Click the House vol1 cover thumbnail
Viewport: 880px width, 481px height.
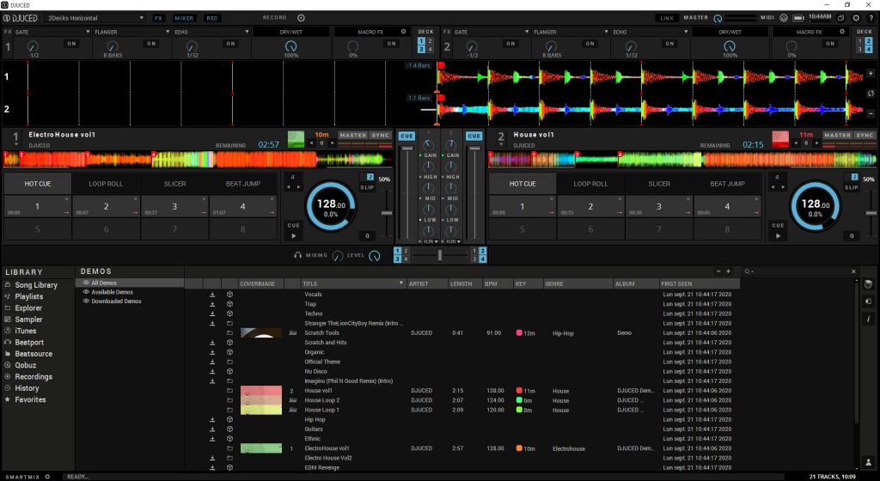261,391
